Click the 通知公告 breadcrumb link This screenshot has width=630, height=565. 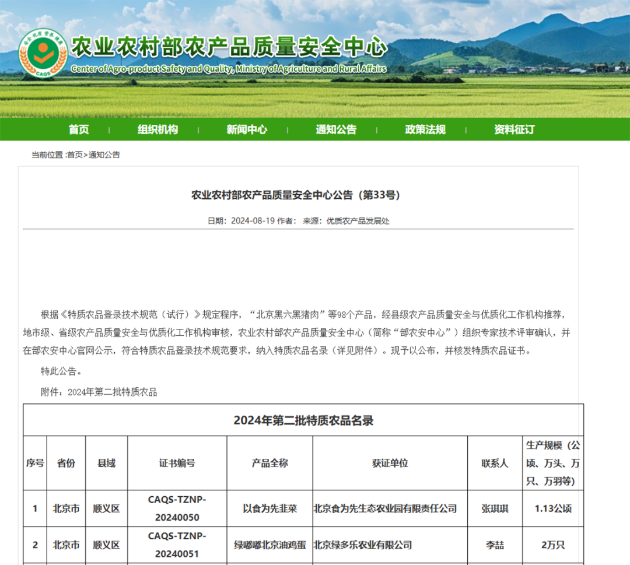click(x=104, y=155)
